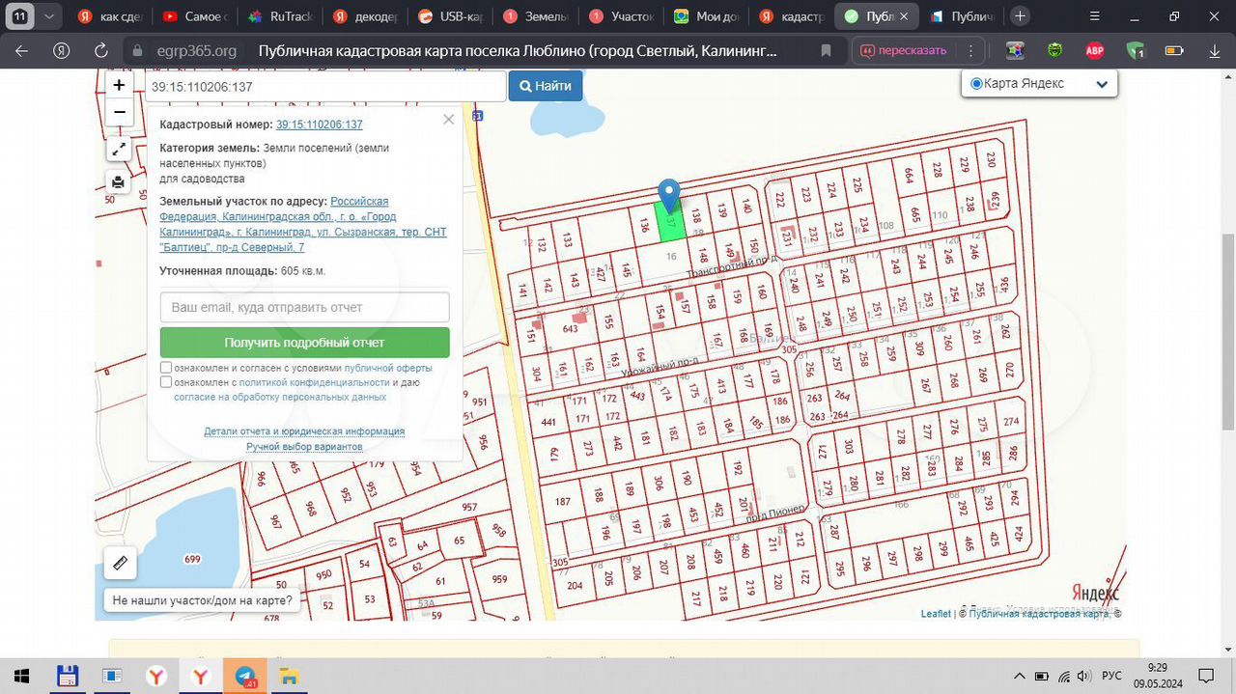Zoom out the map with minus button

(x=119, y=112)
